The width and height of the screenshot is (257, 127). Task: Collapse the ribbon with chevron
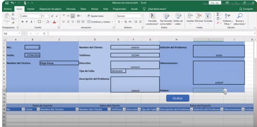pyautogui.click(x=255, y=28)
